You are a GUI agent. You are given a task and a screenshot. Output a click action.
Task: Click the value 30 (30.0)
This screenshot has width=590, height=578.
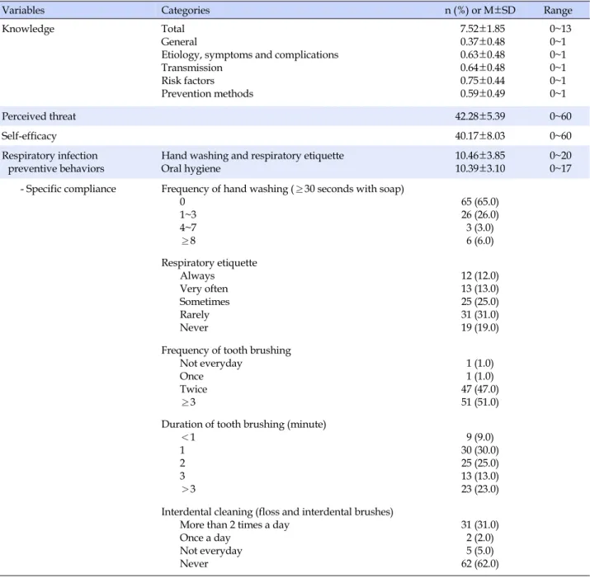click(479, 450)
